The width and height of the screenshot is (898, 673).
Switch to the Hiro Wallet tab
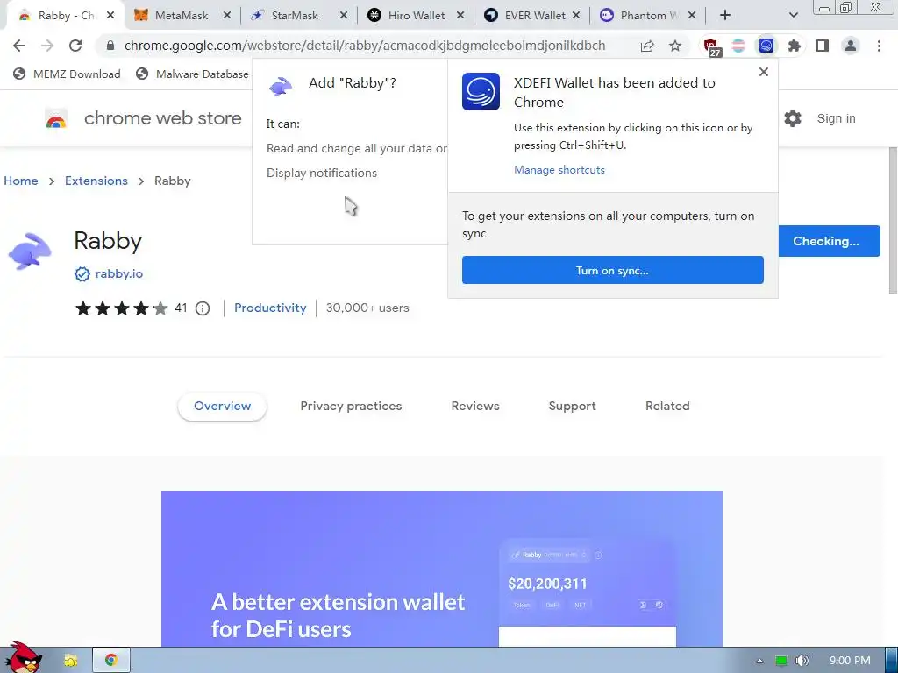click(x=417, y=16)
